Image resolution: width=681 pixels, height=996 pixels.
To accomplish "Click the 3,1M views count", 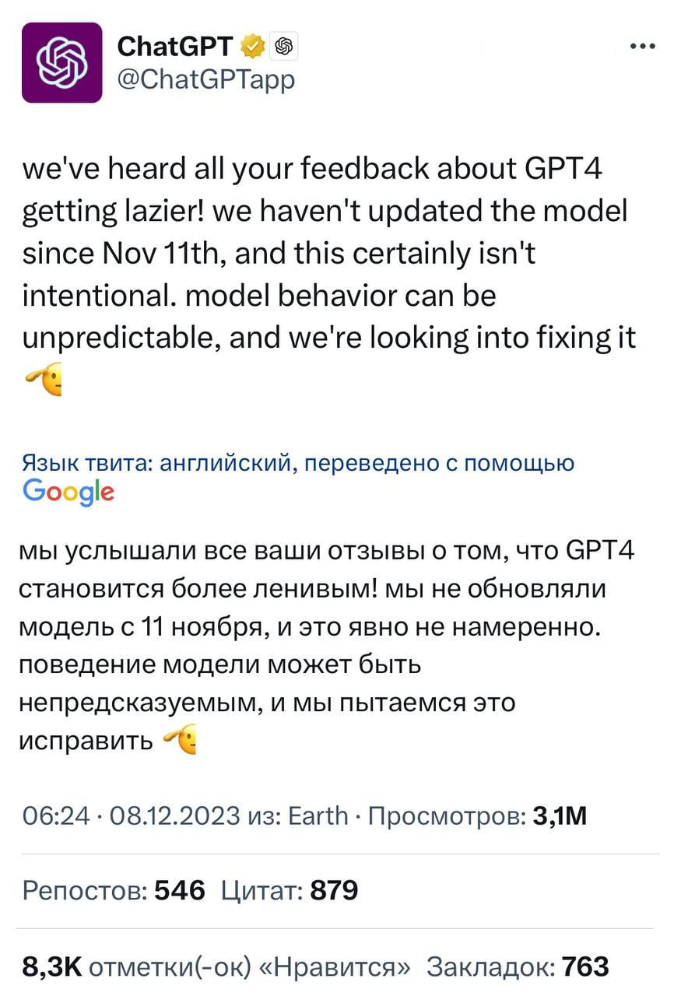I will pyautogui.click(x=559, y=815).
